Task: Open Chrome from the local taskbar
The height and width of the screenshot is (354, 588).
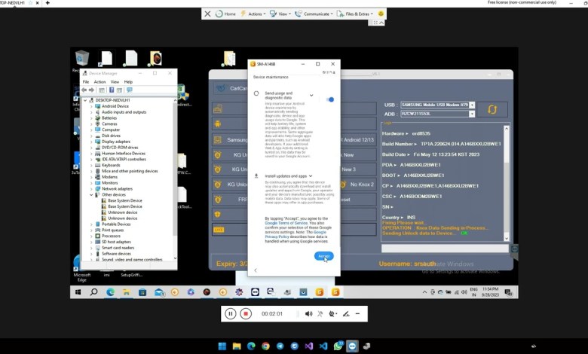Action: pyautogui.click(x=265, y=346)
